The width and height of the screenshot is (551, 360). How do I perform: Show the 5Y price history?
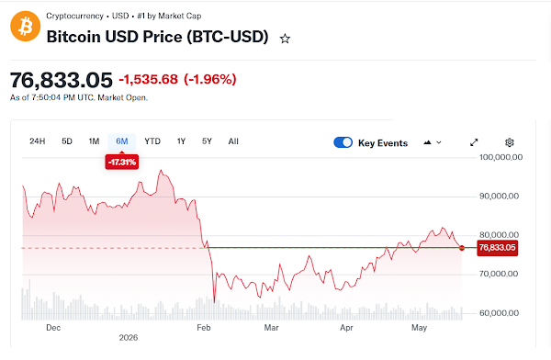coord(207,141)
